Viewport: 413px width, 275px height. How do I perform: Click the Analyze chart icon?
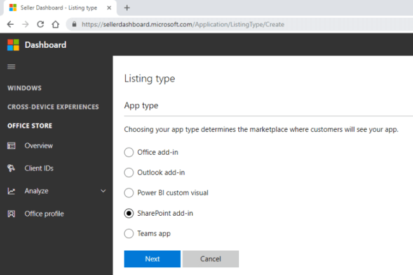point(11,191)
